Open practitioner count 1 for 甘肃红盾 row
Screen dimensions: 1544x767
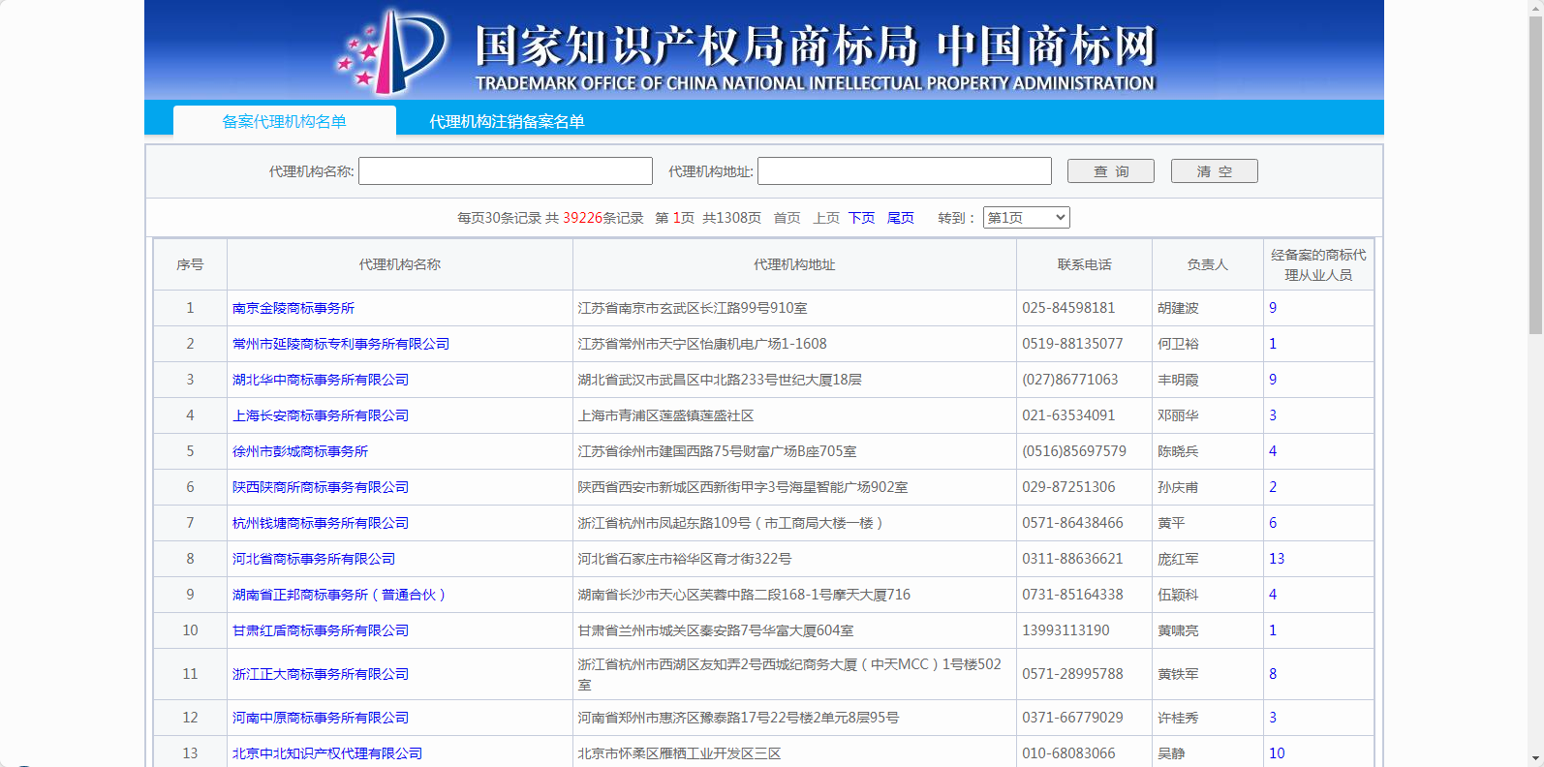[x=1273, y=630]
